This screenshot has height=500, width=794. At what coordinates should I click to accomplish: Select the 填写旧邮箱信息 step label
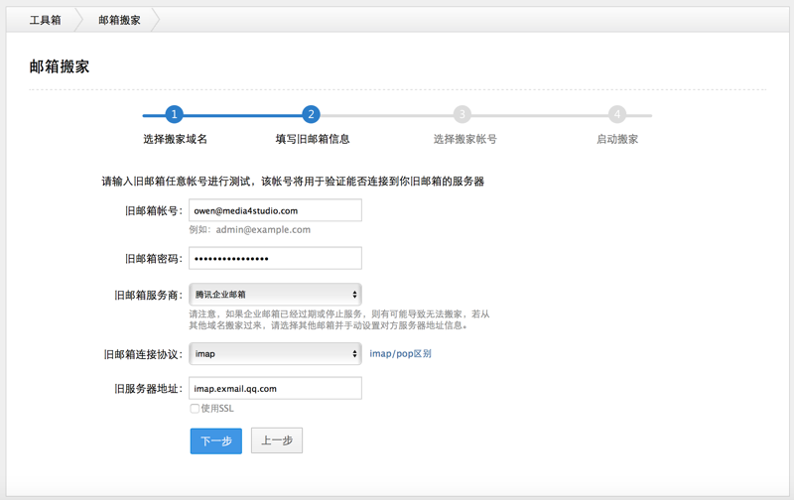(312, 139)
